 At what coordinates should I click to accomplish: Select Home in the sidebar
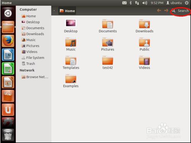click(x=29, y=16)
